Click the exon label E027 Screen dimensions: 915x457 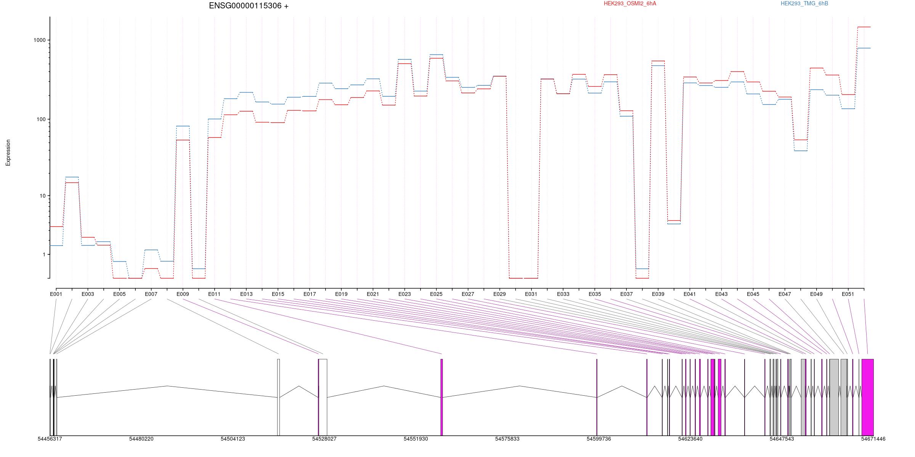[x=468, y=294]
